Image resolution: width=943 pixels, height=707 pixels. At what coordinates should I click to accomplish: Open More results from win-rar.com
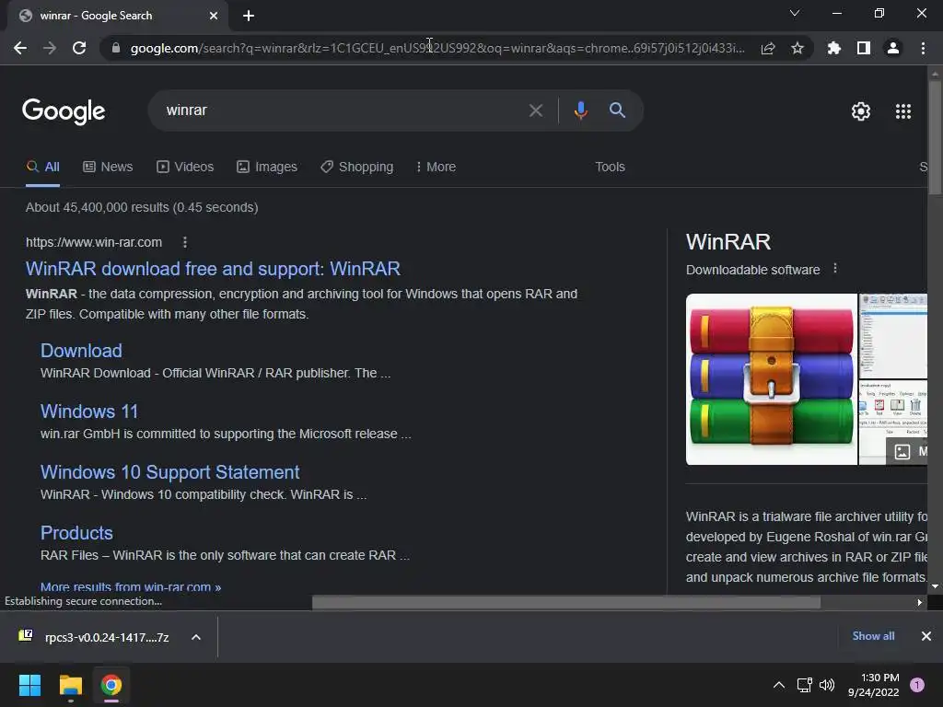(x=131, y=586)
